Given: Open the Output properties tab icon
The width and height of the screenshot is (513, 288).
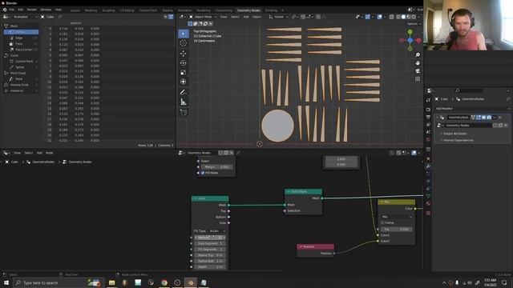Looking at the screenshot, I should click(x=428, y=118).
